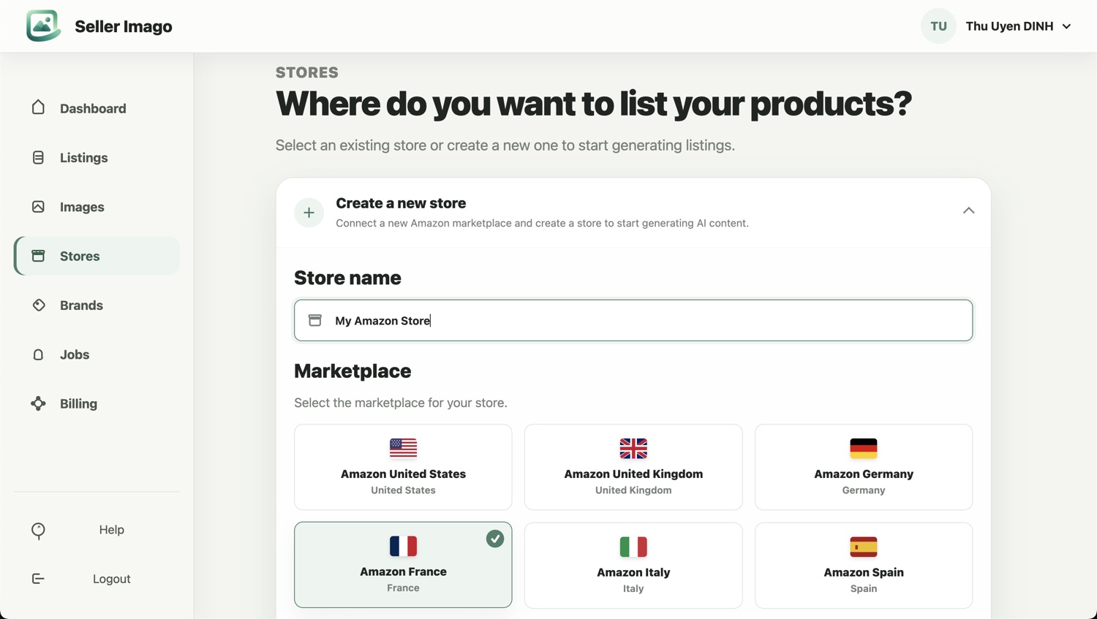Image resolution: width=1097 pixels, height=619 pixels.
Task: Click the Logout link
Action: tap(112, 579)
